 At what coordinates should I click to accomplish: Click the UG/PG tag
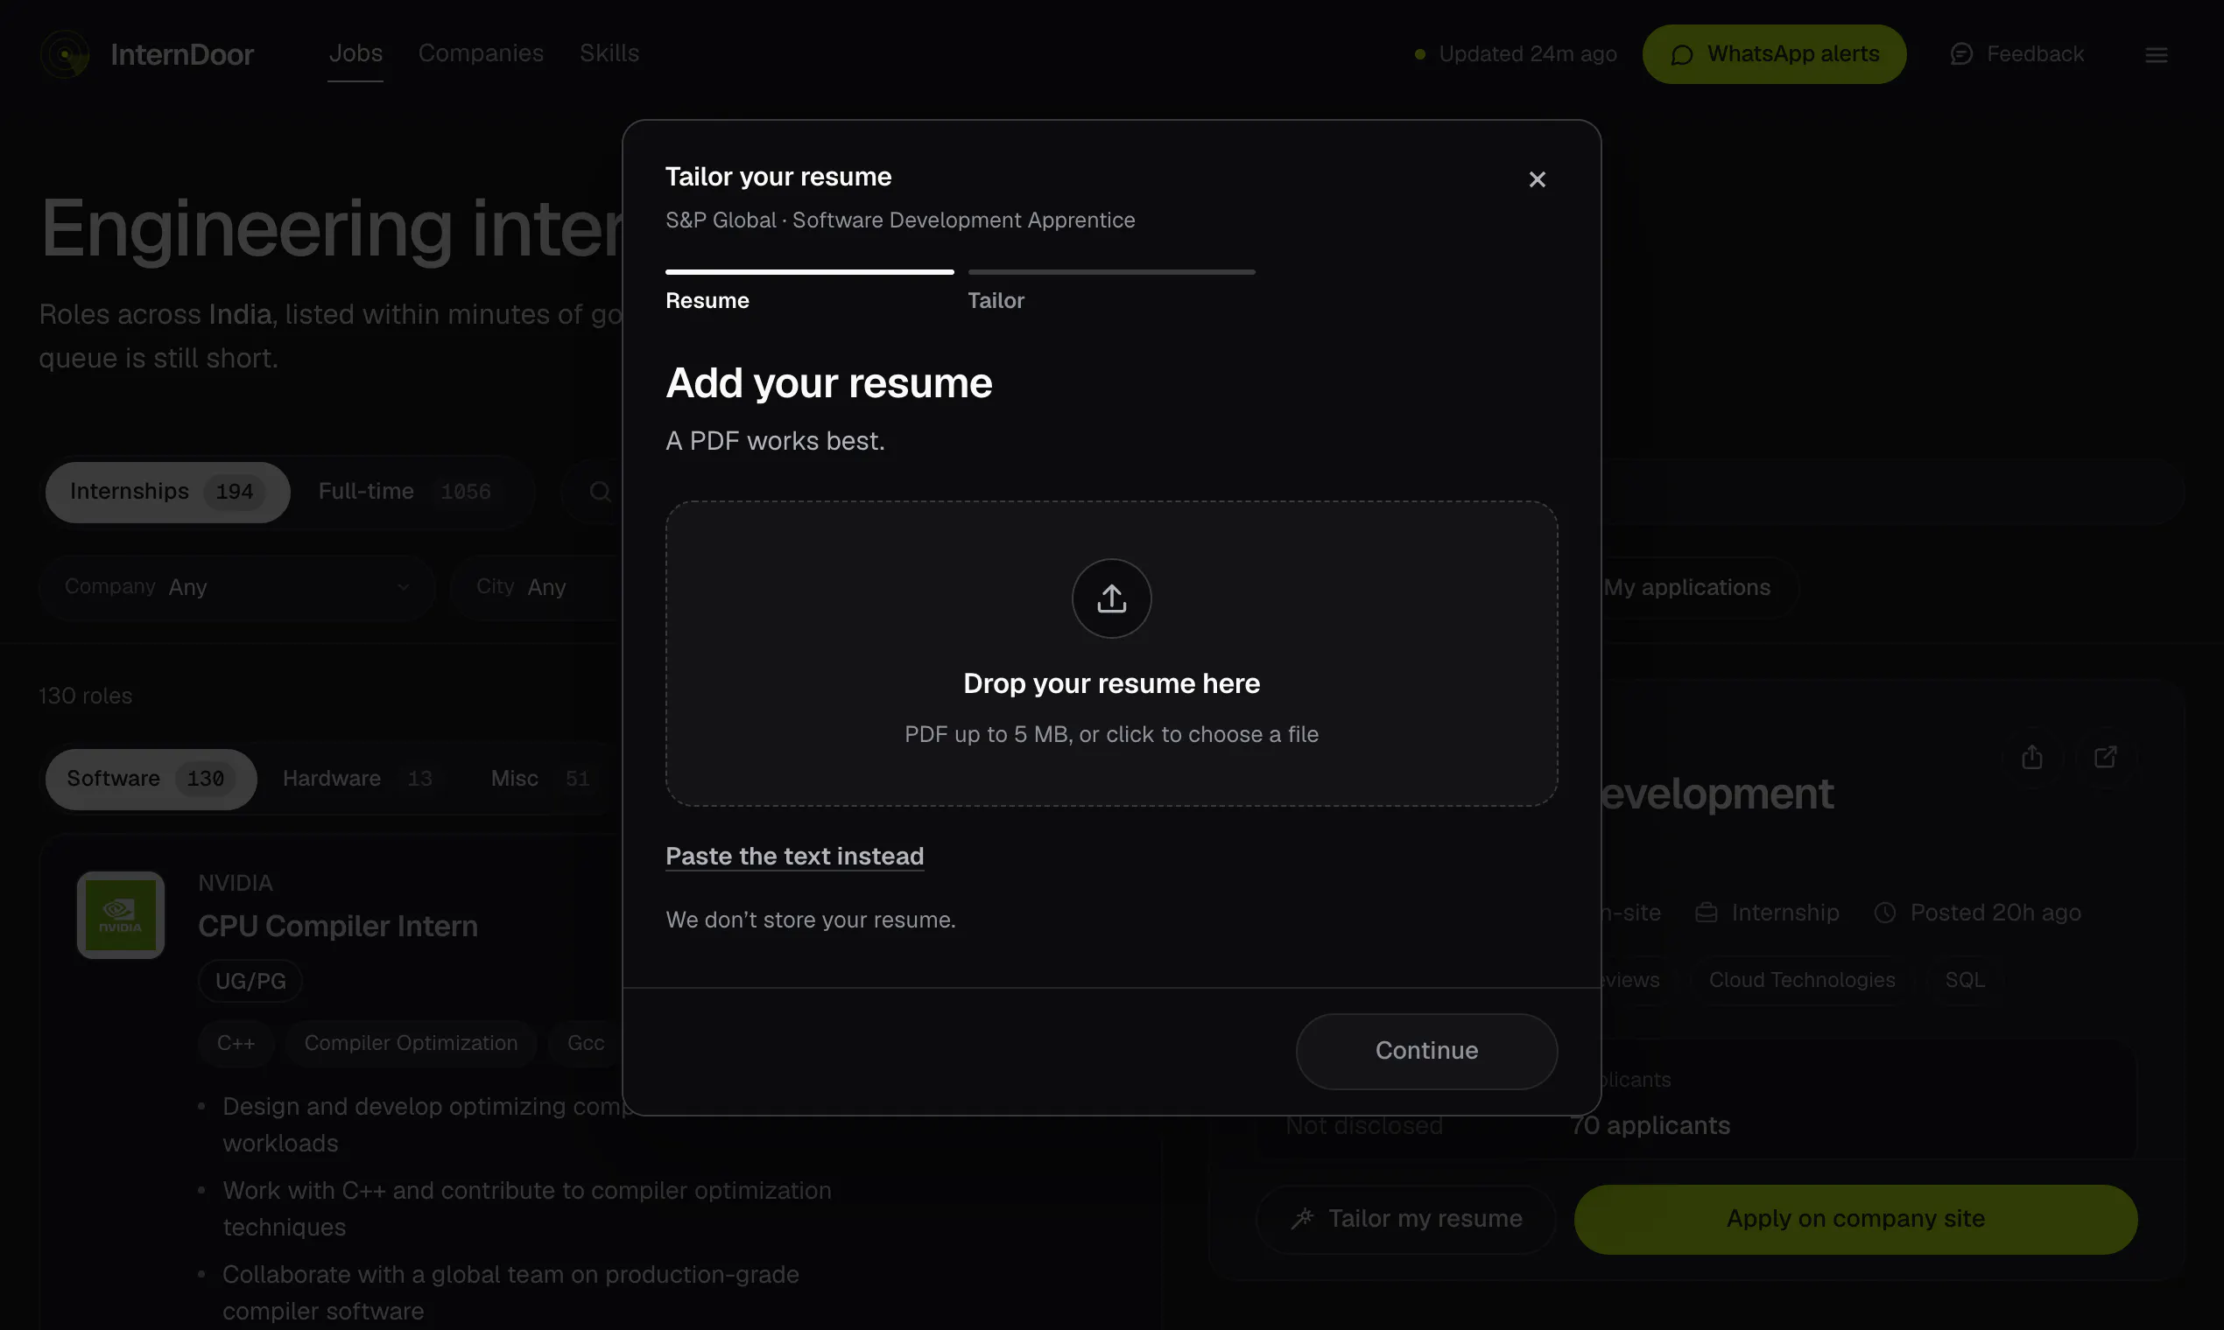250,981
